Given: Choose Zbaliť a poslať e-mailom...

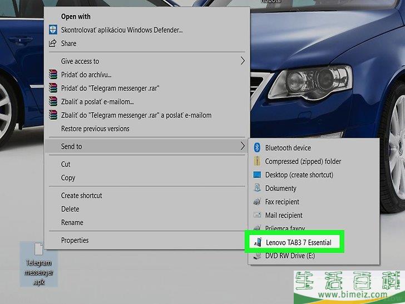Looking at the screenshot, I should pyautogui.click(x=147, y=101).
